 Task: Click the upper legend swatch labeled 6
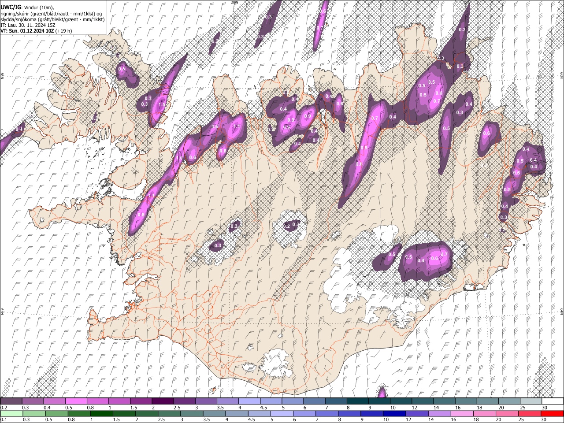(314, 401)
